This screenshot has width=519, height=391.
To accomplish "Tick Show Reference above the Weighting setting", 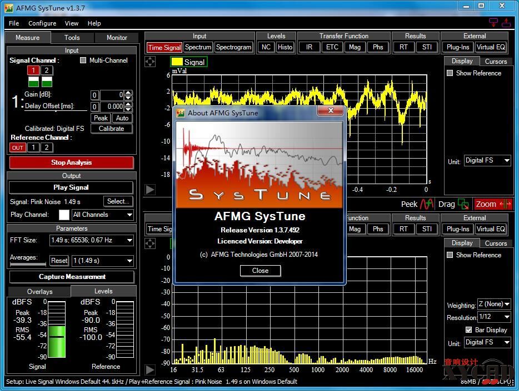I will click(x=450, y=255).
